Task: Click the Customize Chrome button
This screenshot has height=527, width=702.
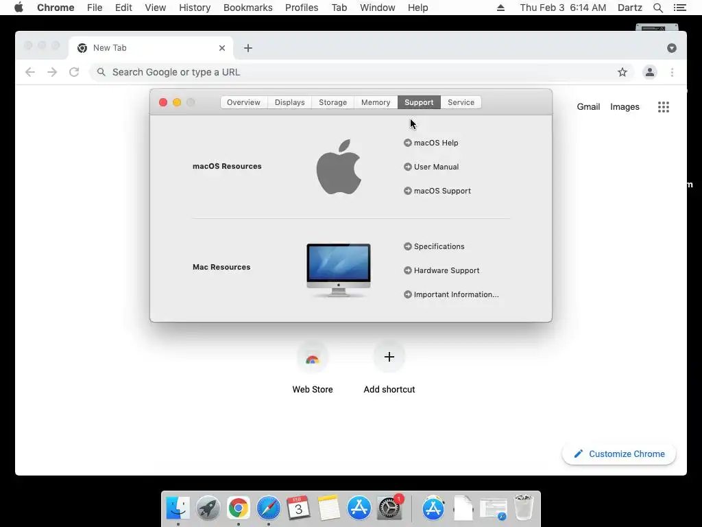Action: 619,454
